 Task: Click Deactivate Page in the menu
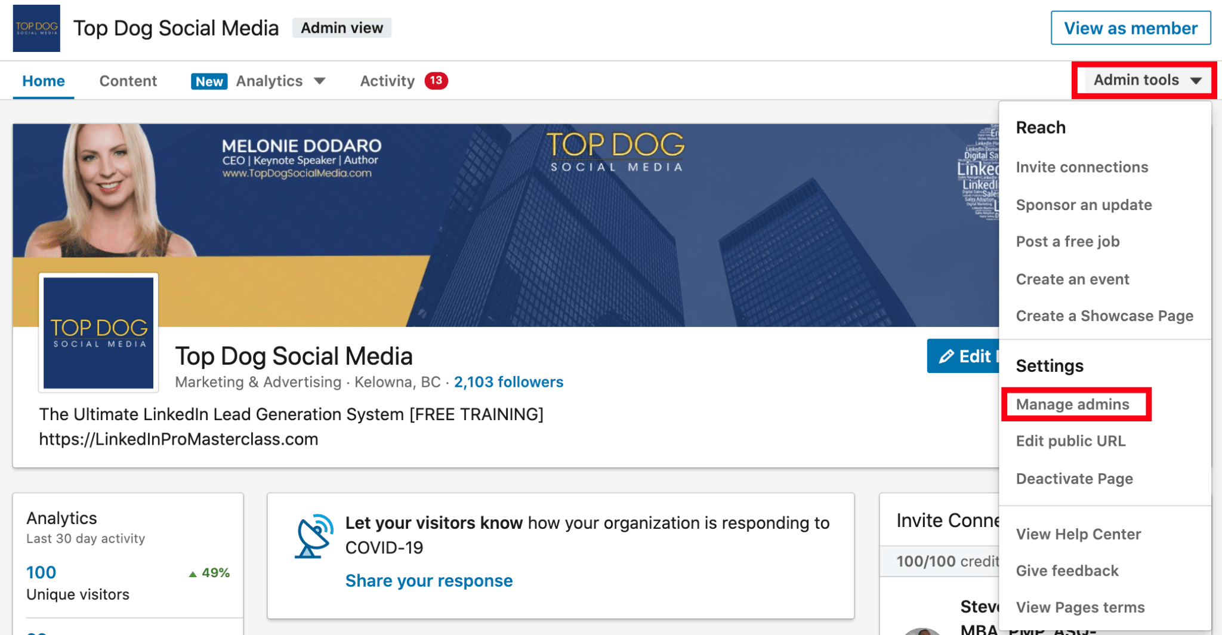(1074, 478)
